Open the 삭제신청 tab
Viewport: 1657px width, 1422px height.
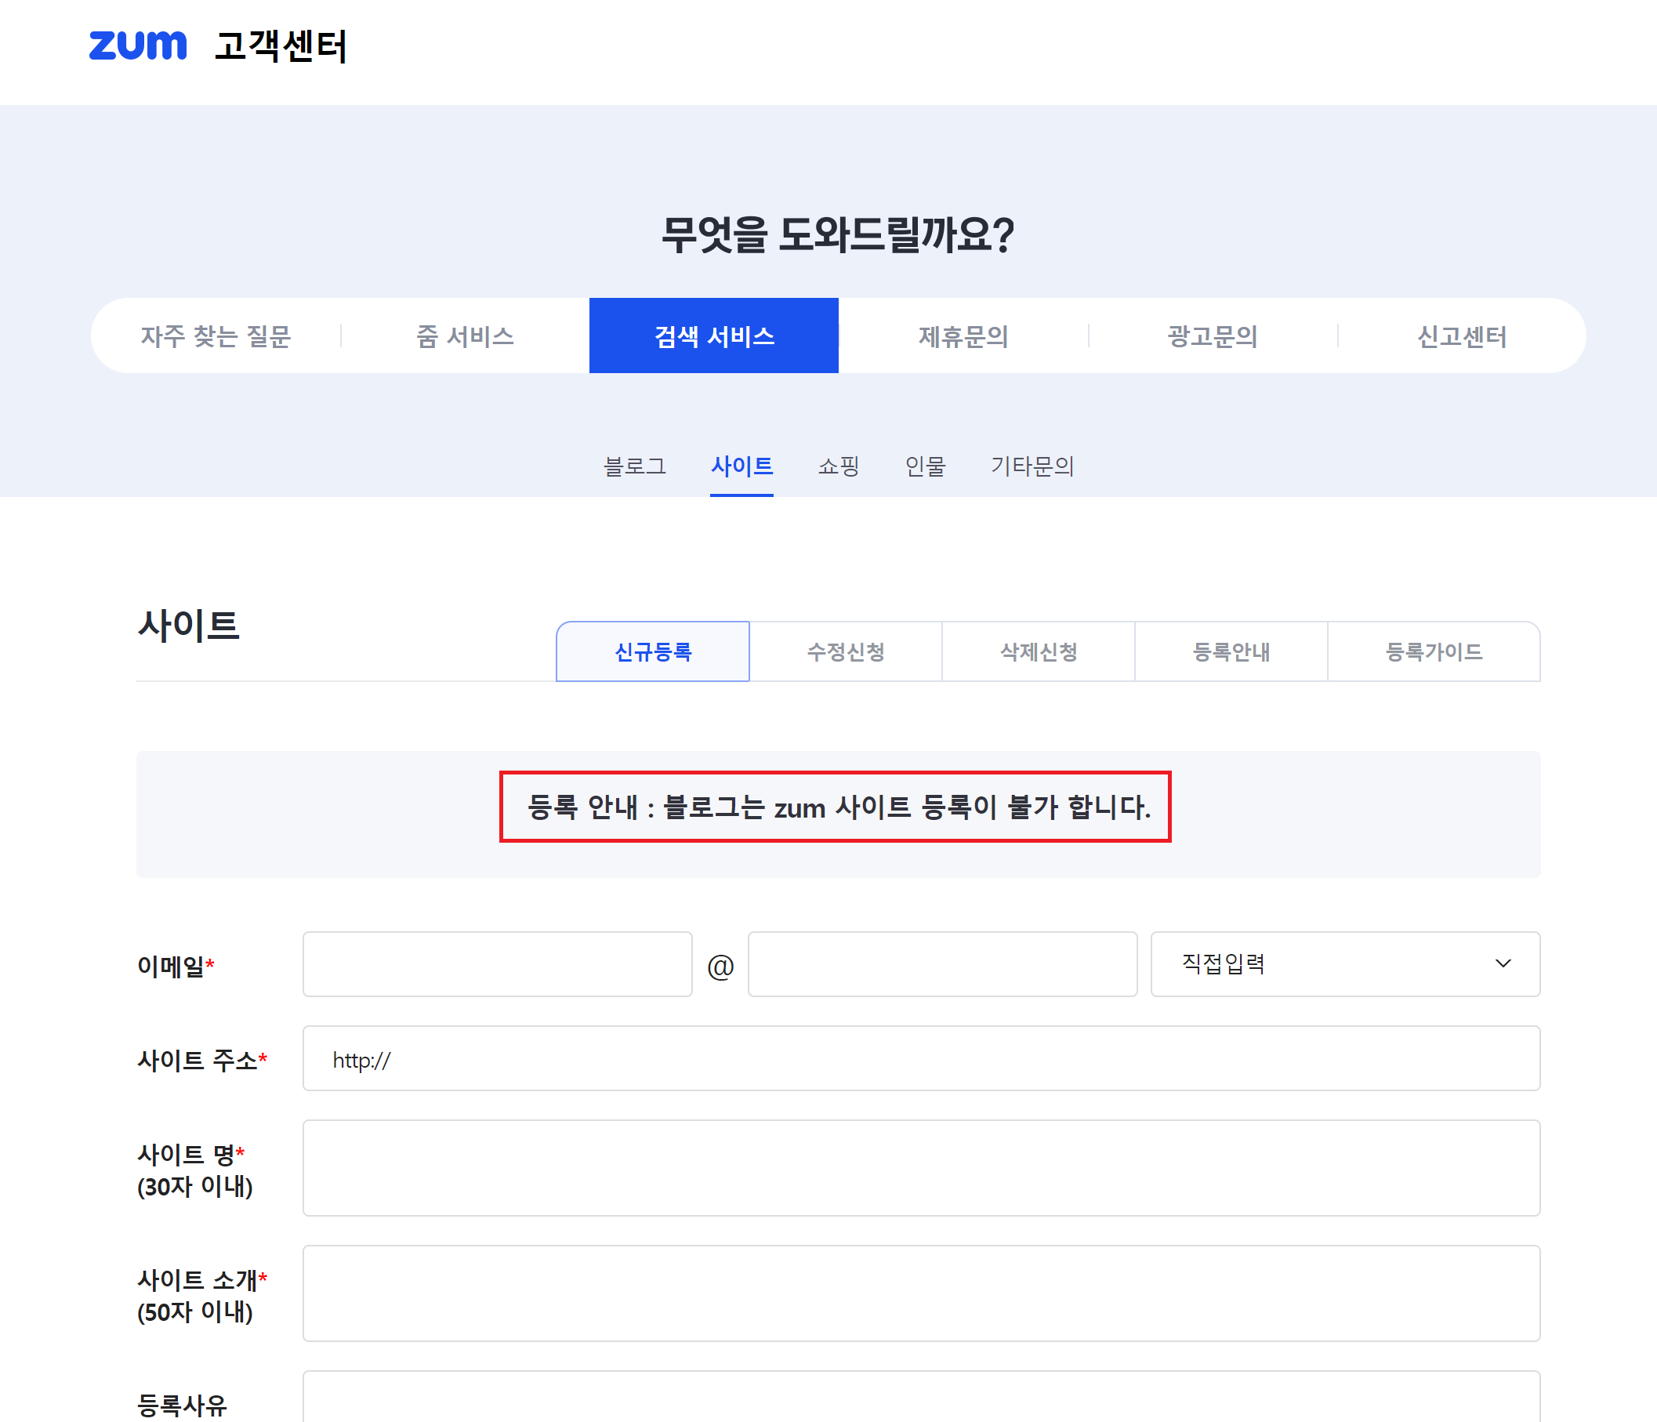point(1038,652)
